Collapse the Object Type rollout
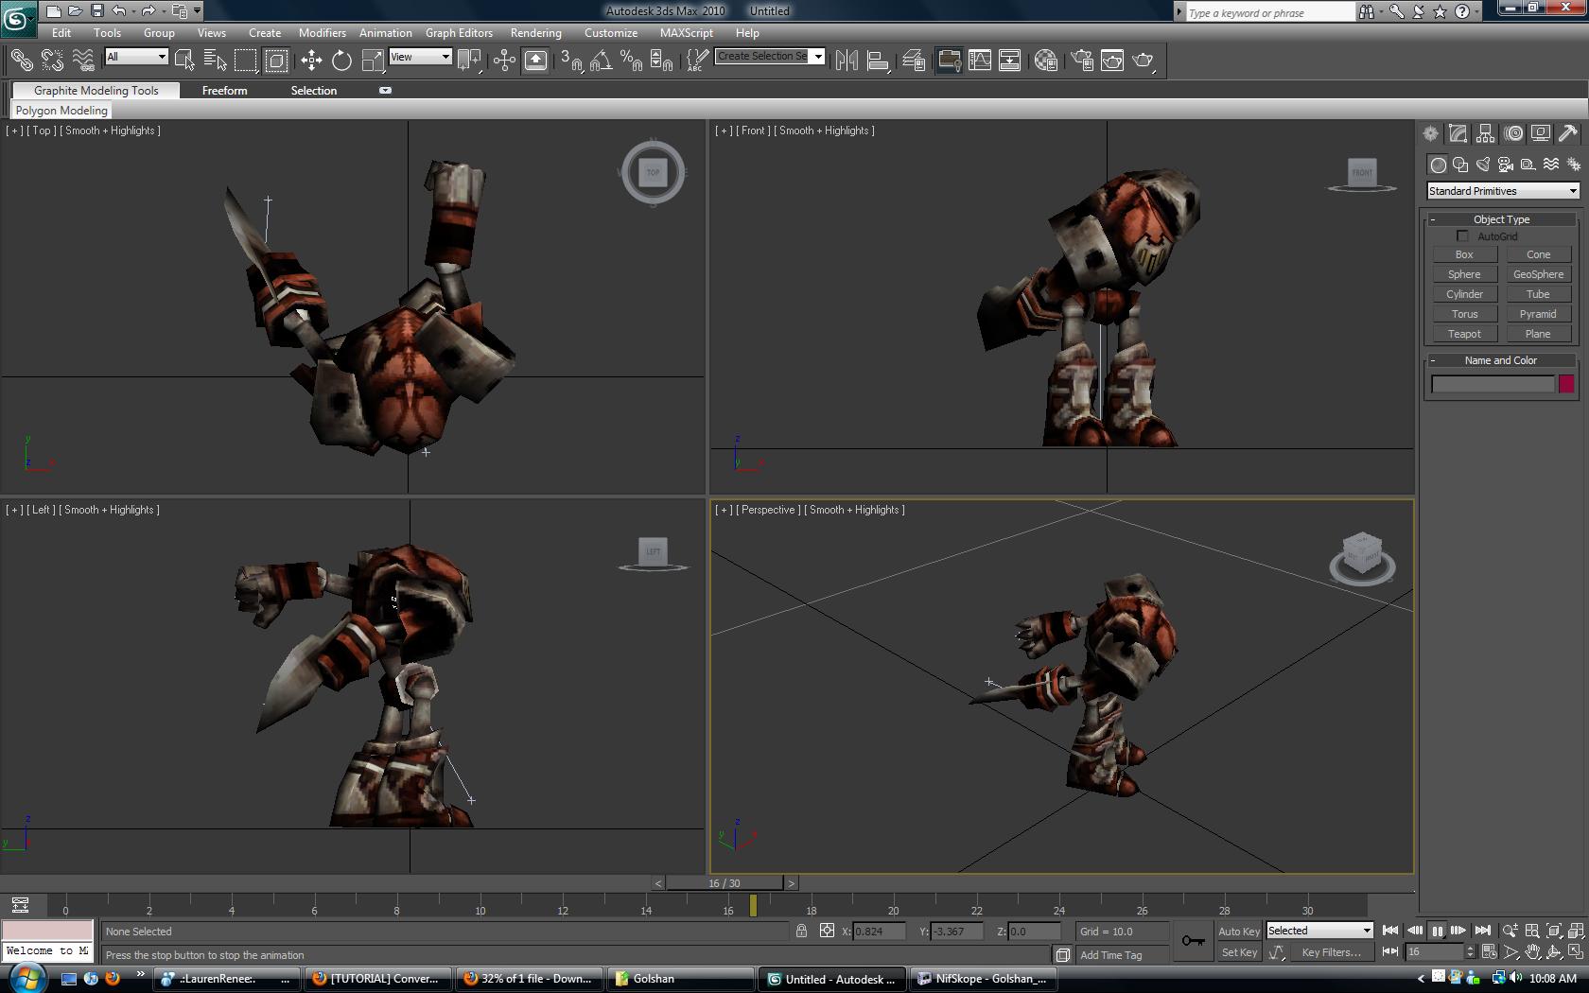This screenshot has width=1589, height=993. 1501,218
